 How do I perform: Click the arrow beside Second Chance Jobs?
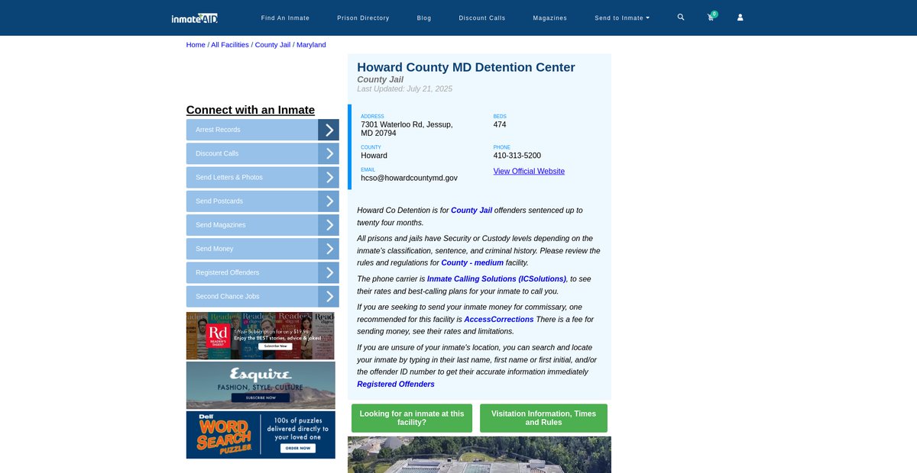[x=329, y=297]
